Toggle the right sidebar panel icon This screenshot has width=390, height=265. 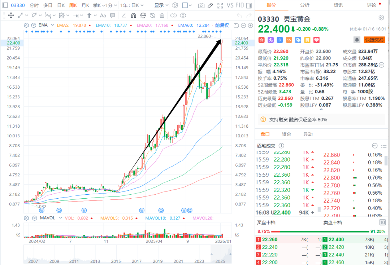(249, 5)
